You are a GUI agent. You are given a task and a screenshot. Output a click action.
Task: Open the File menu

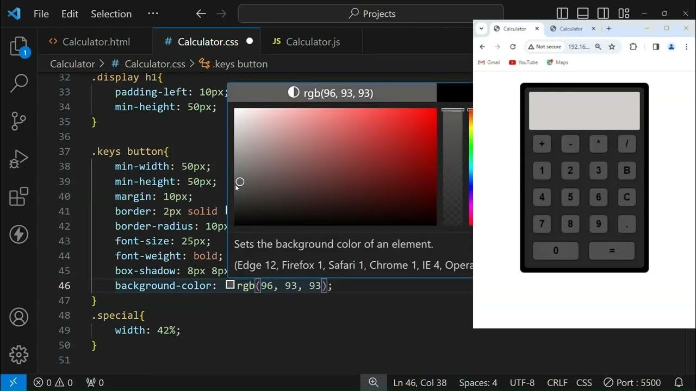click(41, 14)
